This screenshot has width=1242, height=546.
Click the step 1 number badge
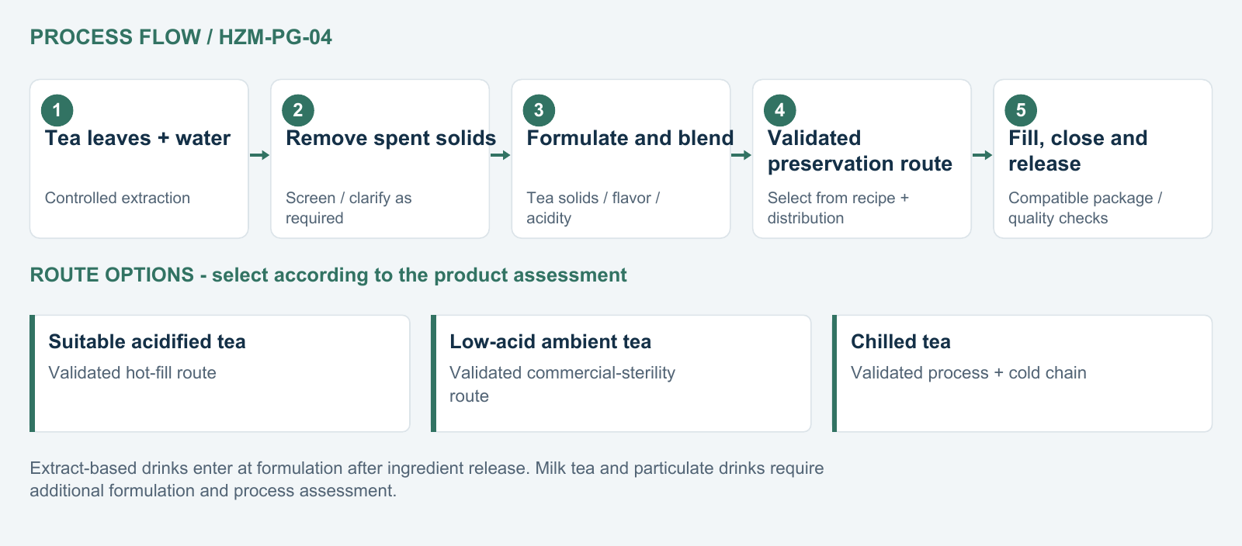[x=57, y=110]
